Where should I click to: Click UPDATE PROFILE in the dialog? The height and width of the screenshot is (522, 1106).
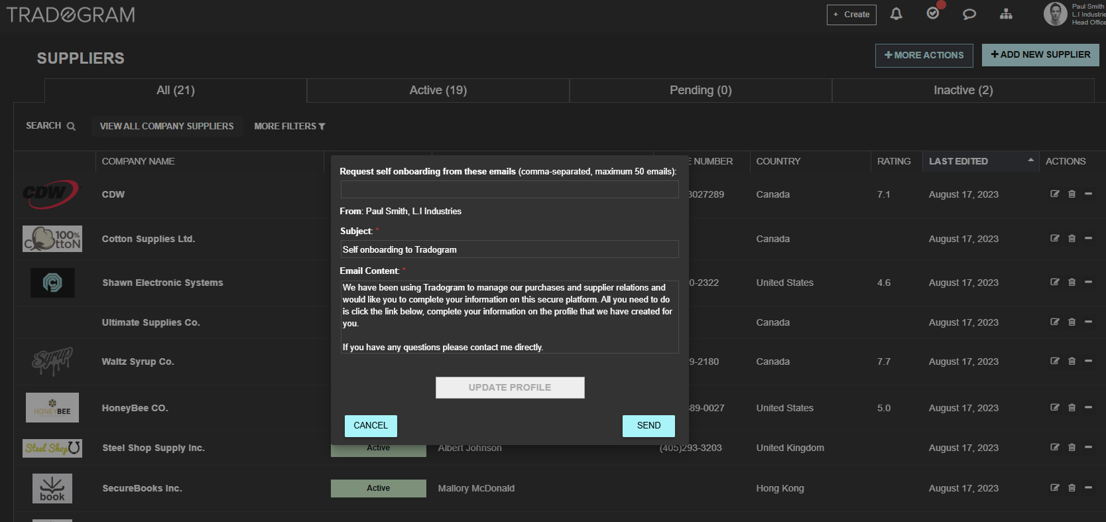(x=510, y=387)
